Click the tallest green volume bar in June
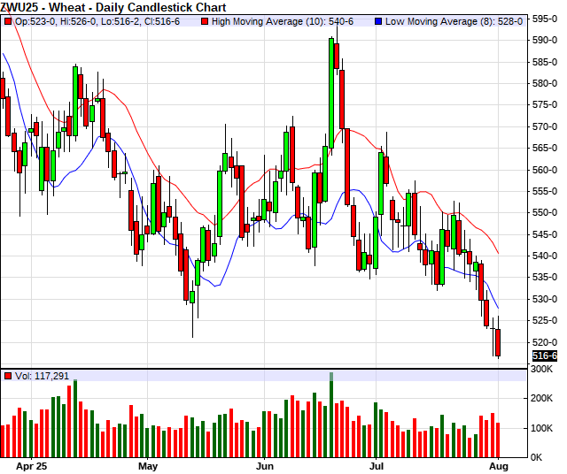This screenshot has width=567, height=474. pos(331,417)
